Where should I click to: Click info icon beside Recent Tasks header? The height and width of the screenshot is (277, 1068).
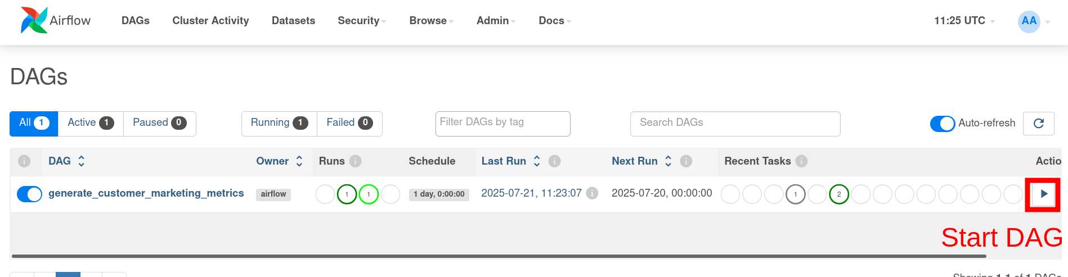click(801, 161)
